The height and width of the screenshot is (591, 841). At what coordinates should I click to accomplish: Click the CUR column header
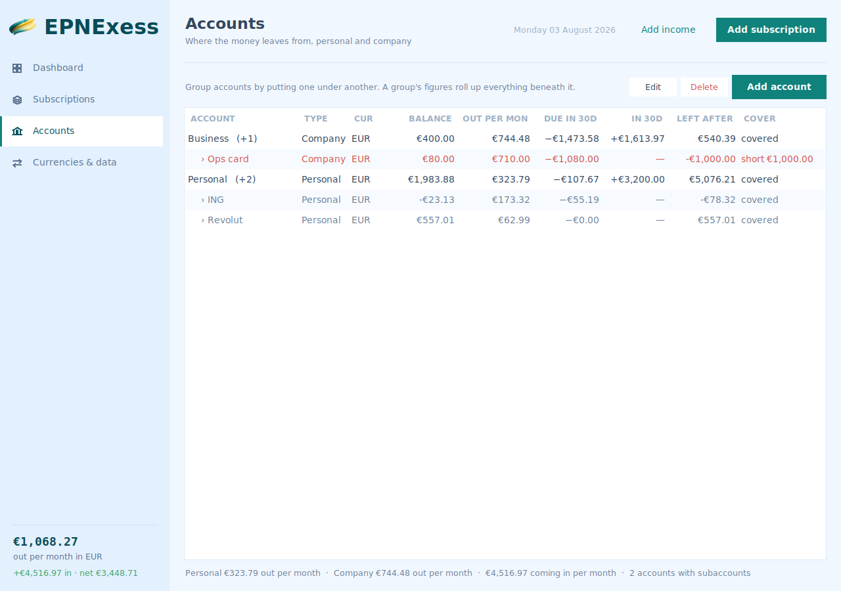click(x=363, y=119)
